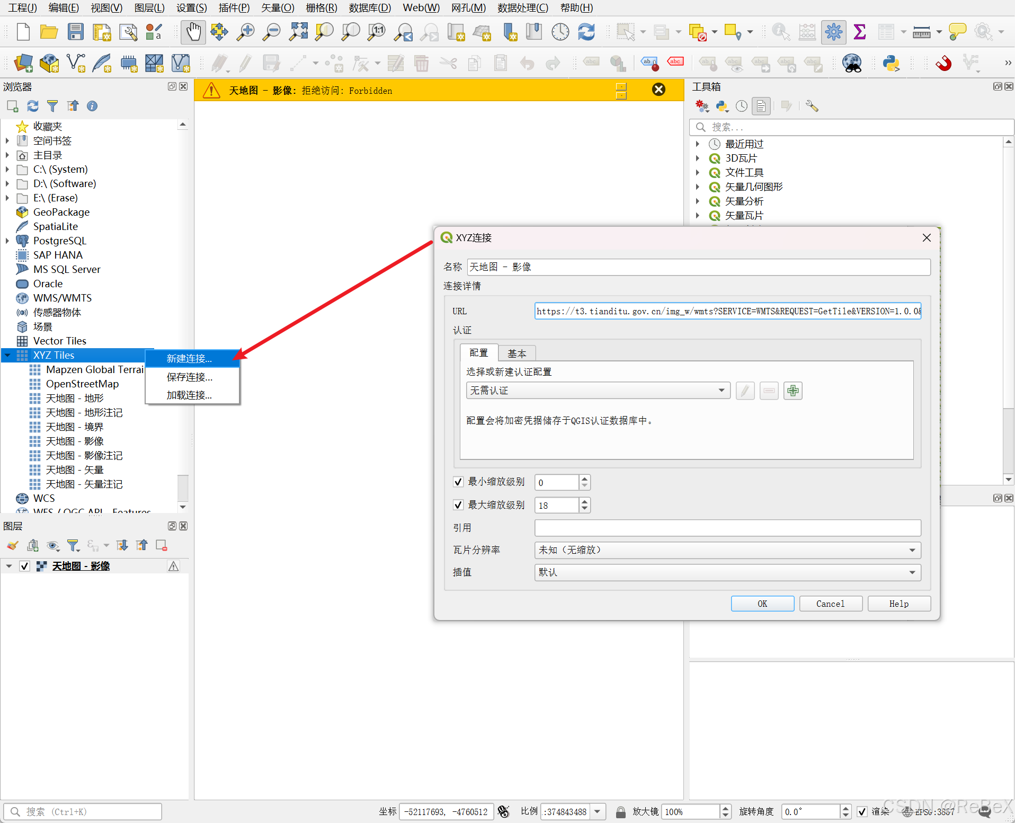Show Browser properties info icon

[92, 106]
